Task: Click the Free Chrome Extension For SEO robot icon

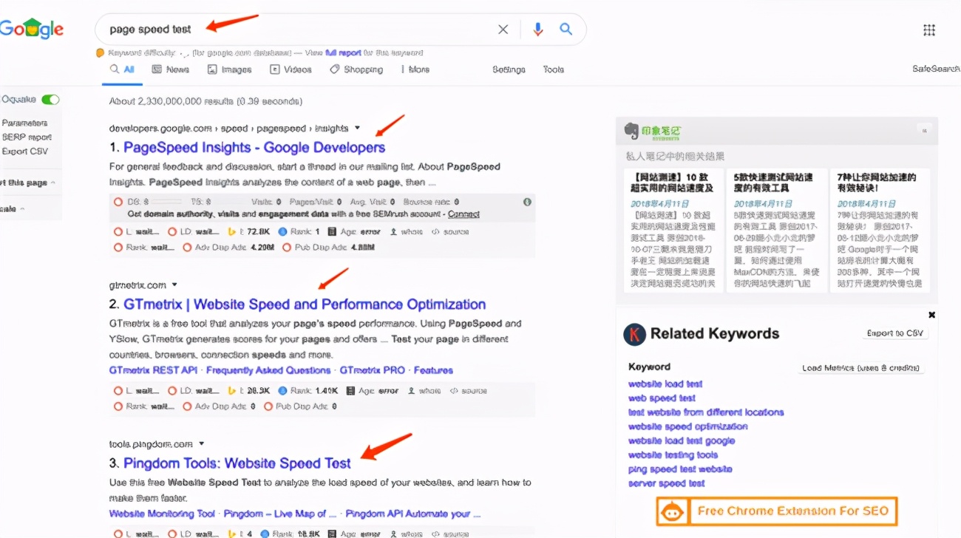Action: [673, 511]
